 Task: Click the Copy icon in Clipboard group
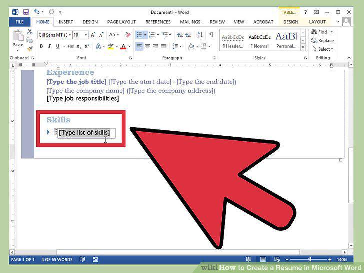pyautogui.click(x=29, y=40)
